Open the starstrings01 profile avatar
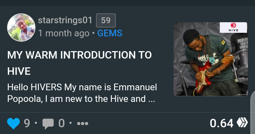255x134 pixels. pyautogui.click(x=21, y=28)
